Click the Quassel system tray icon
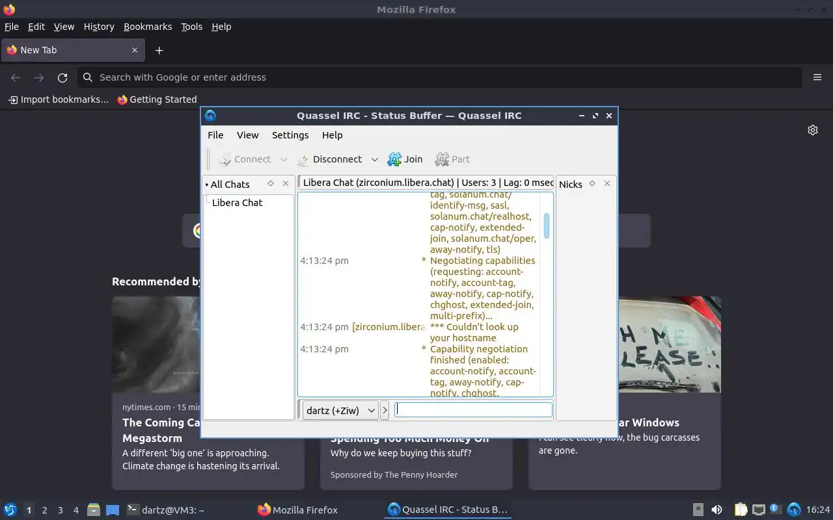 coord(793,510)
